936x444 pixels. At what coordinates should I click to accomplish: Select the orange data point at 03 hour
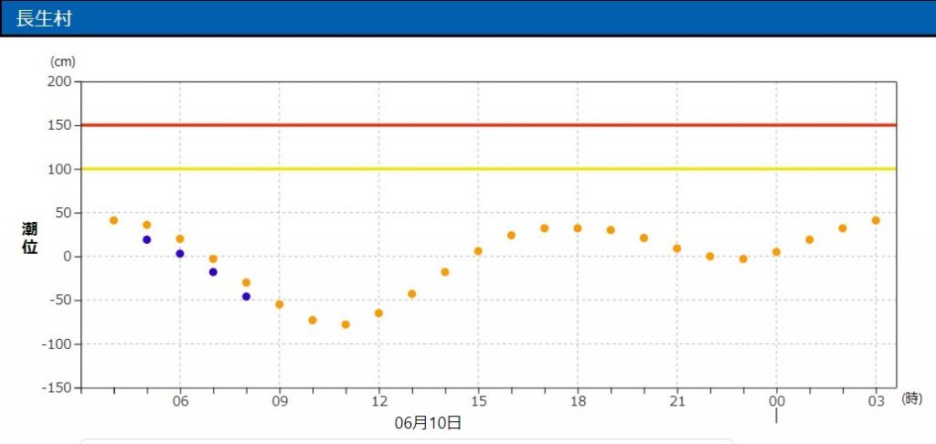[876, 221]
